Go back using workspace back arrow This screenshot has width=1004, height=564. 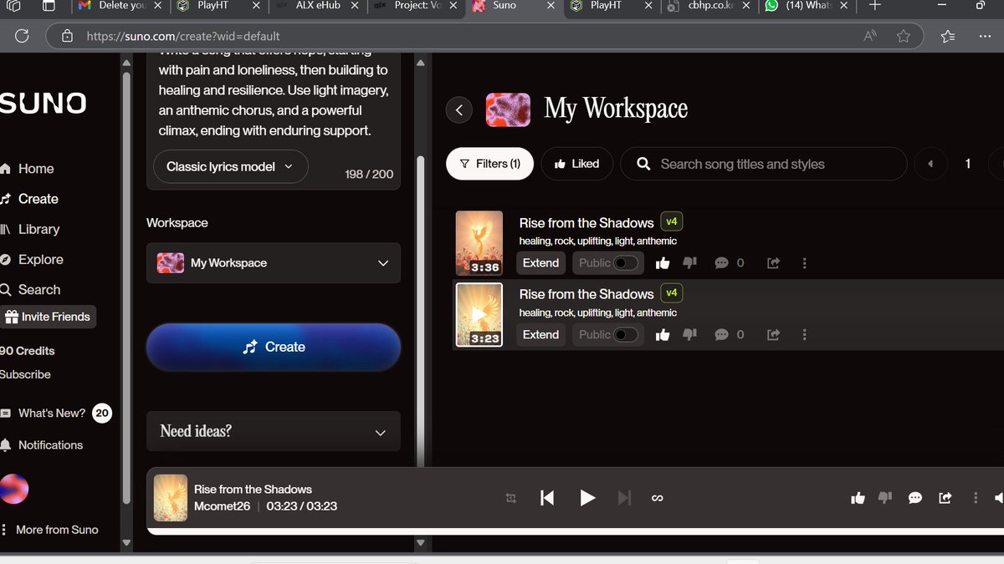pyautogui.click(x=458, y=109)
